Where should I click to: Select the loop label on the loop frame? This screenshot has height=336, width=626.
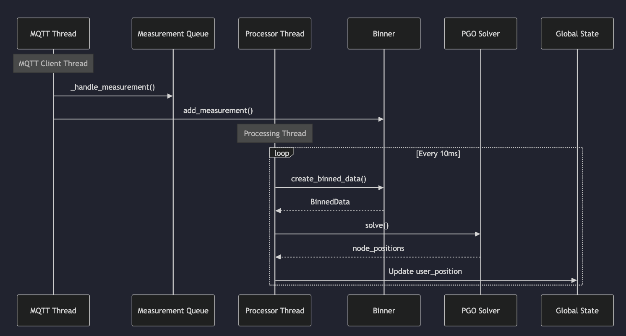(280, 153)
